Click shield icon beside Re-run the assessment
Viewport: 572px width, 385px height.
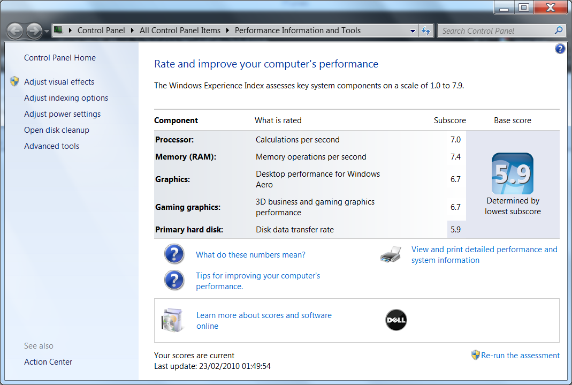tap(475, 354)
